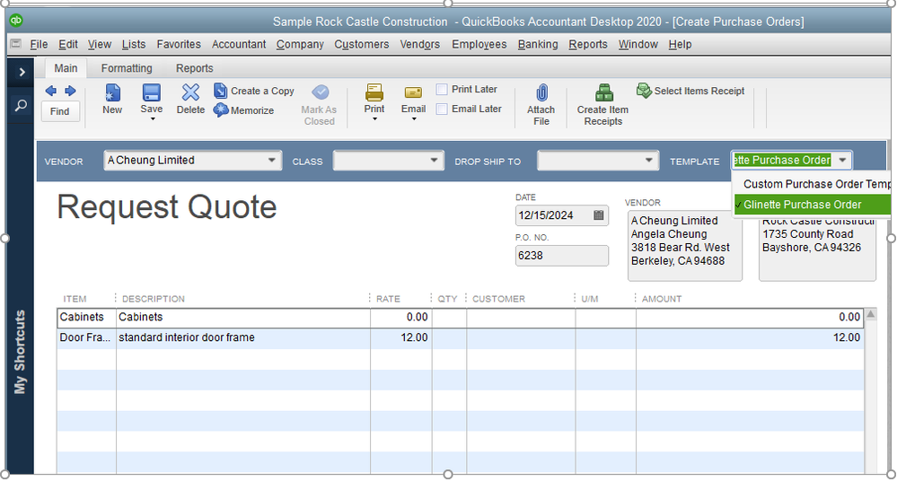Click the Delete X icon
This screenshot has width=897, height=481.
point(190,92)
